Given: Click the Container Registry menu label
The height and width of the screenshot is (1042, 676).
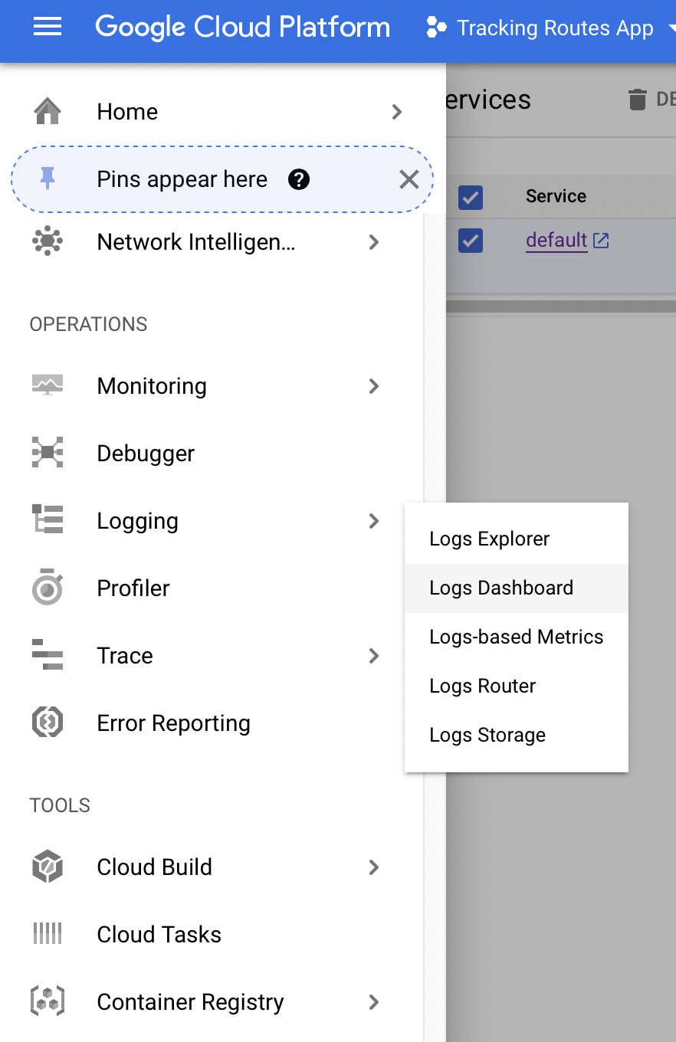Looking at the screenshot, I should coord(191,1002).
